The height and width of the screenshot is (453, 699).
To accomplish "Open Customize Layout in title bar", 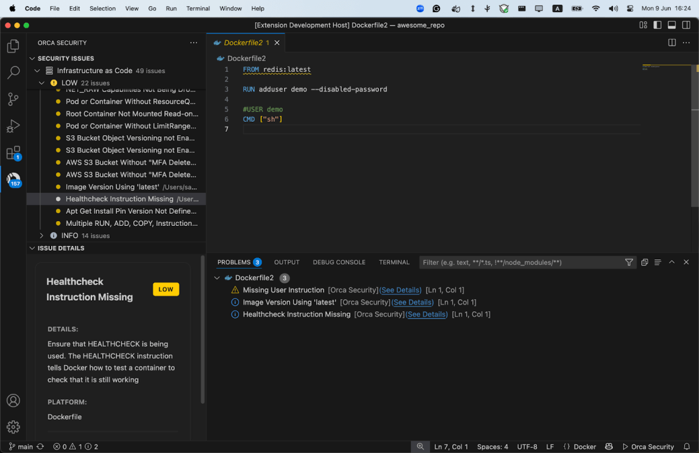I will (643, 25).
